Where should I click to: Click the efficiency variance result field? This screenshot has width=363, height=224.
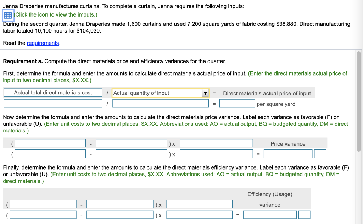269,214
